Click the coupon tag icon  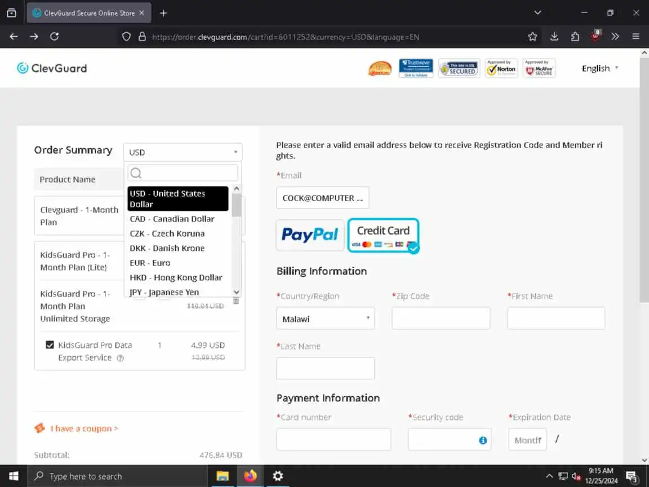tap(40, 428)
